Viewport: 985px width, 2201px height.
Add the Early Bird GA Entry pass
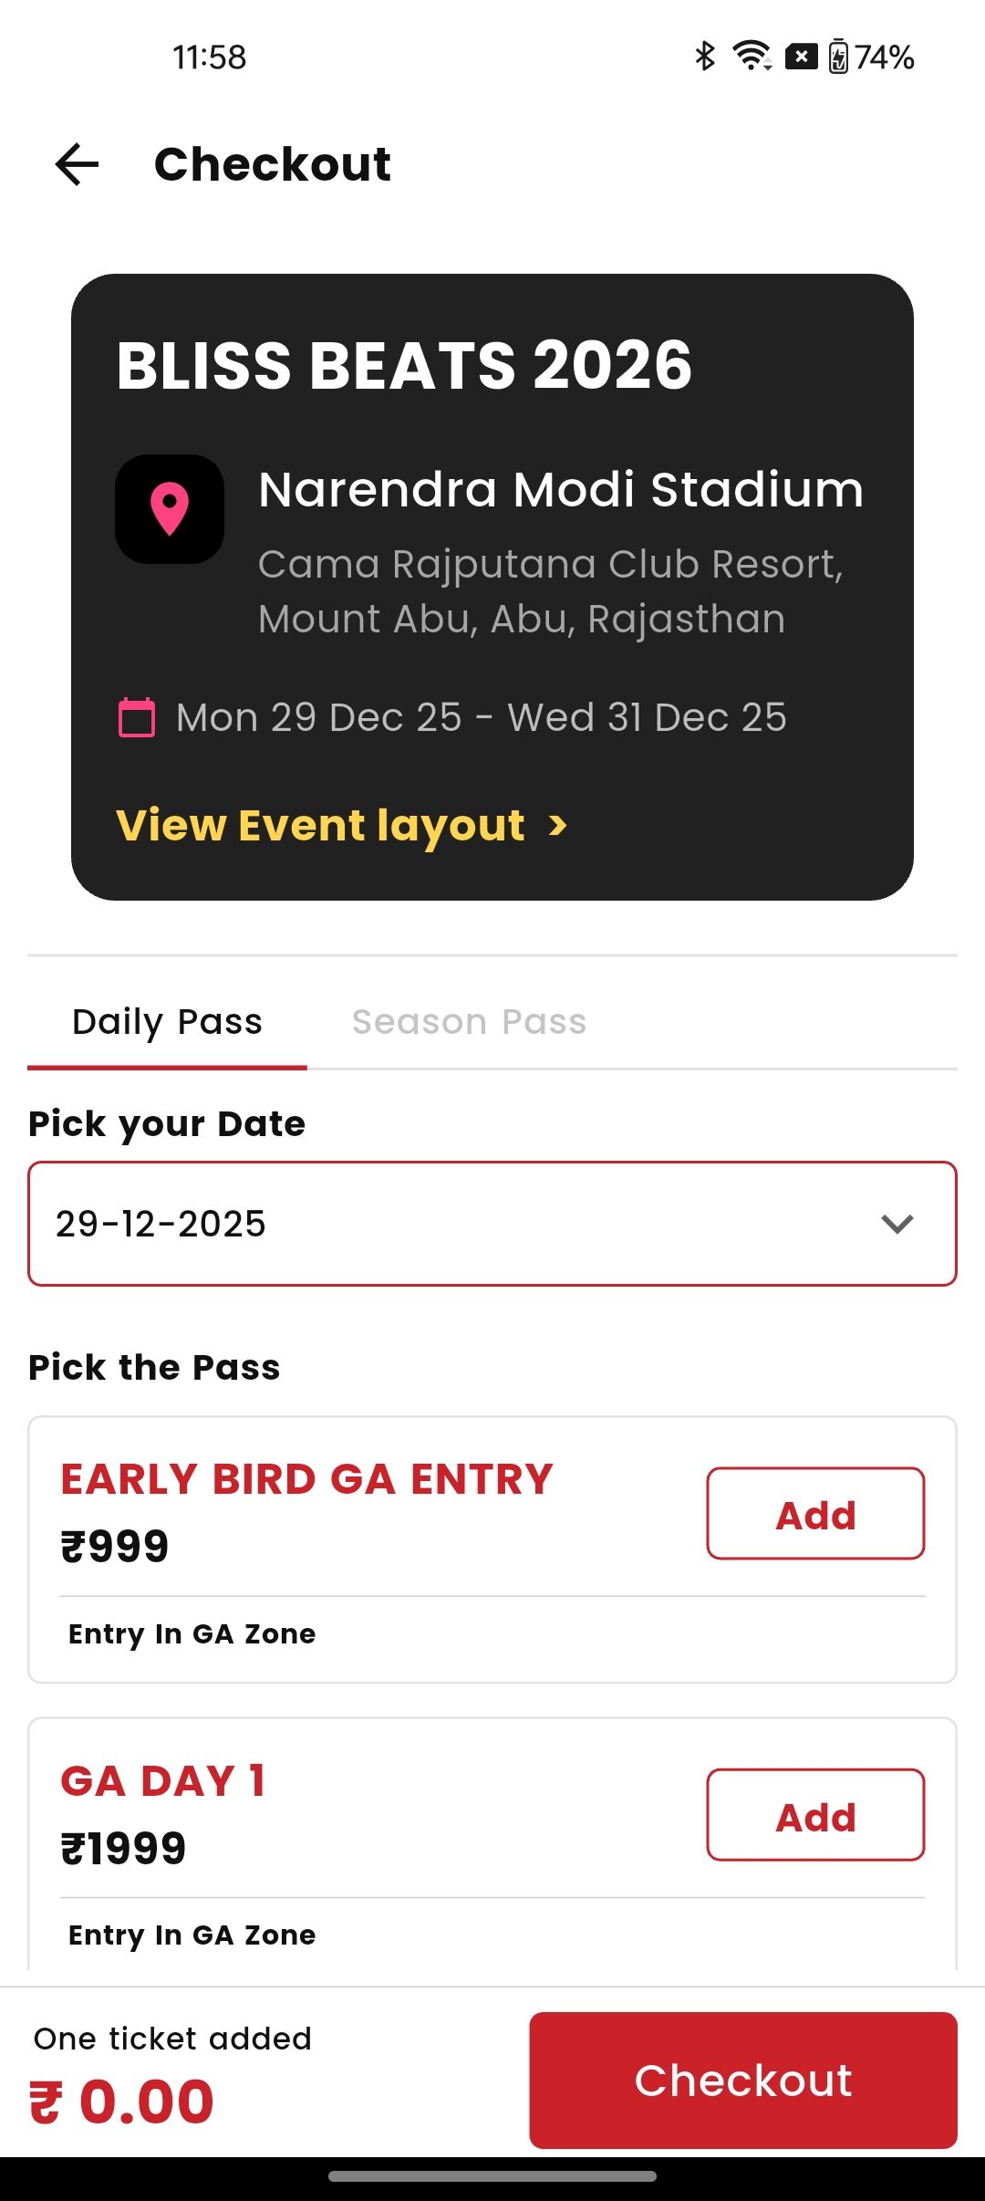(815, 1514)
